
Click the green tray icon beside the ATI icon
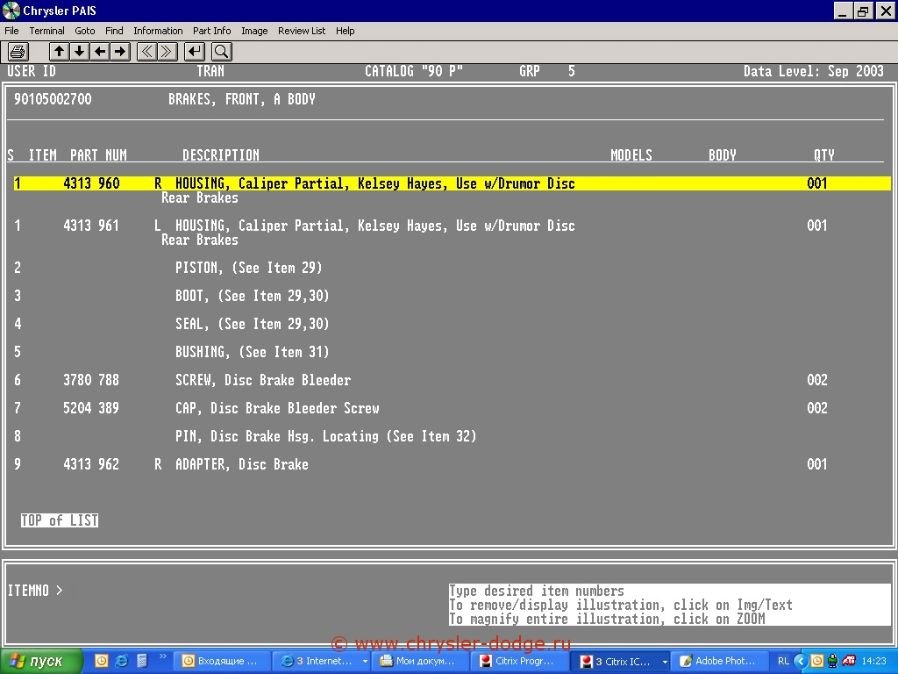pos(833,662)
